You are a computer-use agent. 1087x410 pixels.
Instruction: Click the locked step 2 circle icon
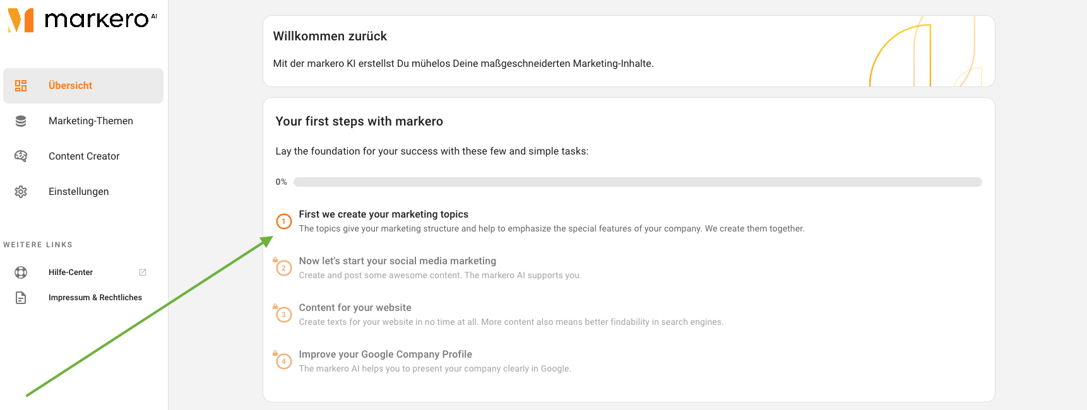[284, 268]
